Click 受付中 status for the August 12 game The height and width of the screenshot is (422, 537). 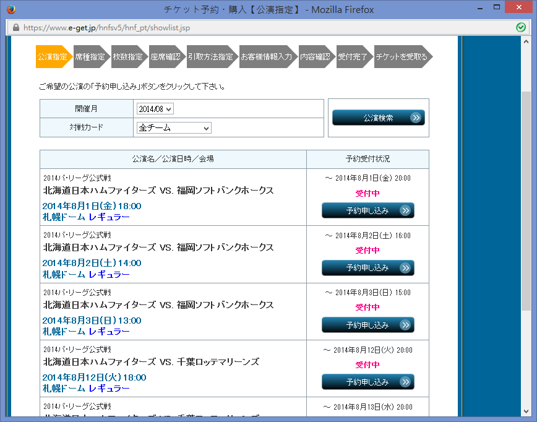[x=367, y=365]
